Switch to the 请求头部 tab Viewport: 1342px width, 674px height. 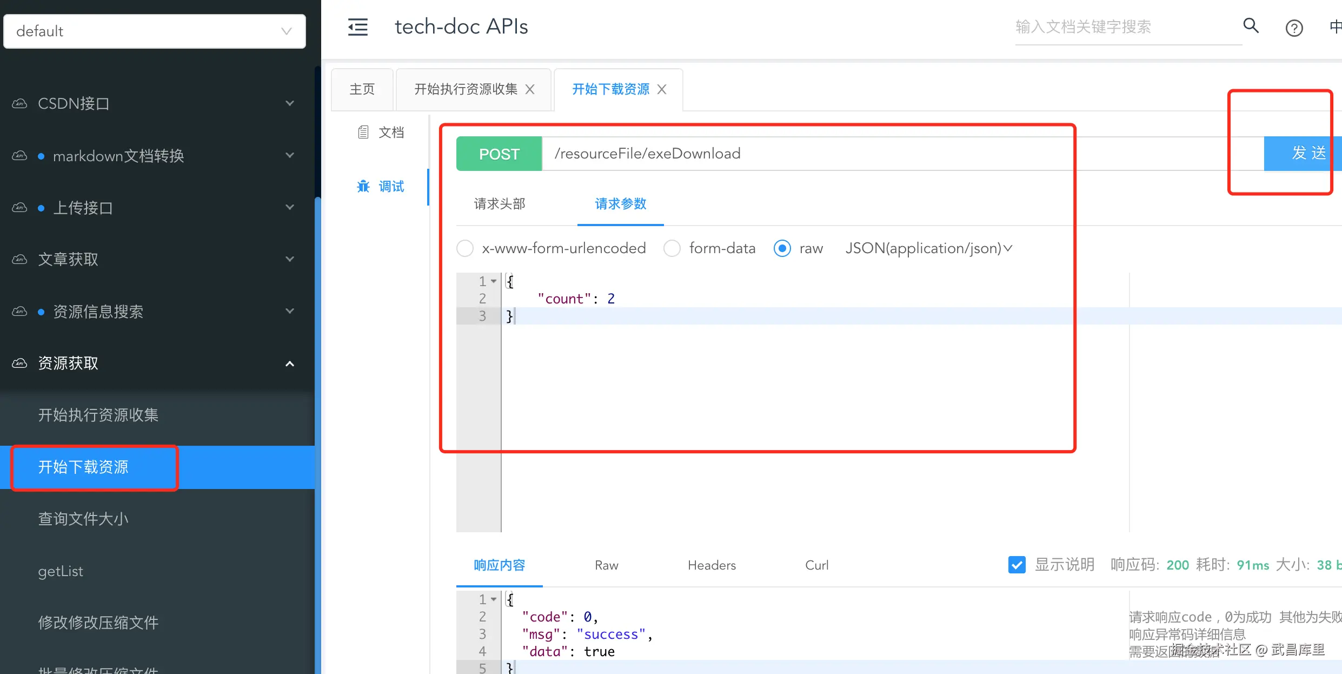500,204
